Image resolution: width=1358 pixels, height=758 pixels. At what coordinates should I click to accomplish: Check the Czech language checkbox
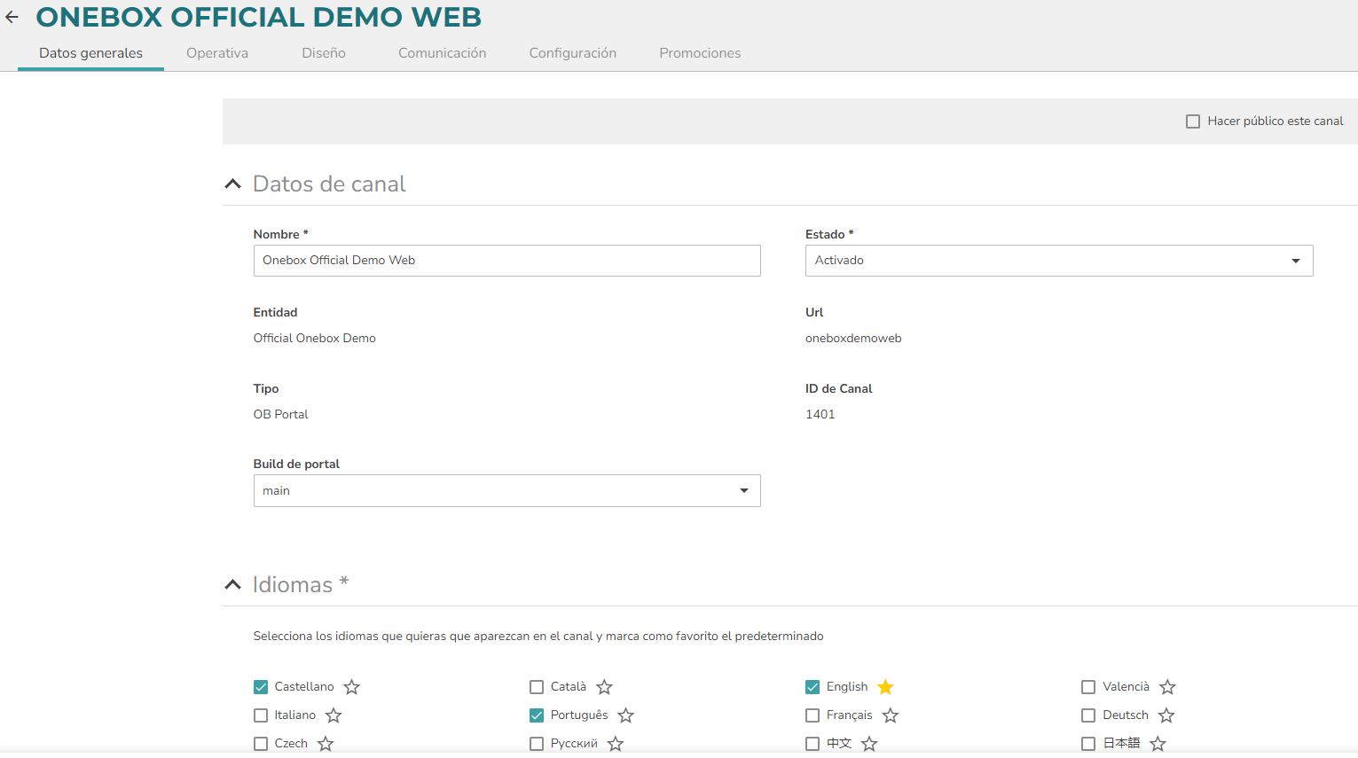tap(261, 744)
